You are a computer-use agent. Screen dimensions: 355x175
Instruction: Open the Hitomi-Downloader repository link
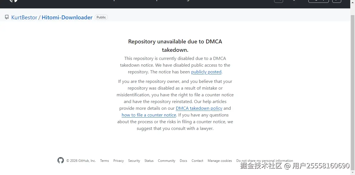pyautogui.click(x=67, y=17)
